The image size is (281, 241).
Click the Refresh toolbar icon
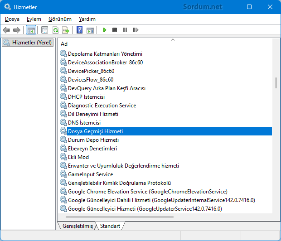tap(55, 30)
